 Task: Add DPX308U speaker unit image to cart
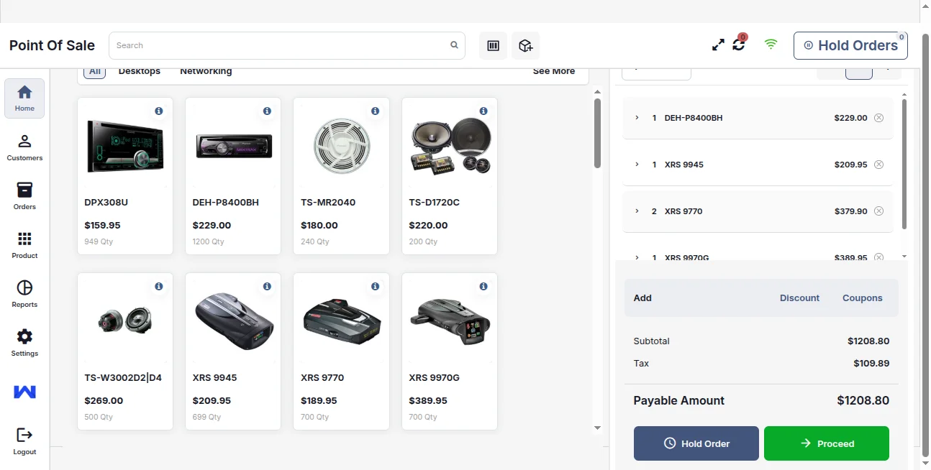tap(125, 147)
